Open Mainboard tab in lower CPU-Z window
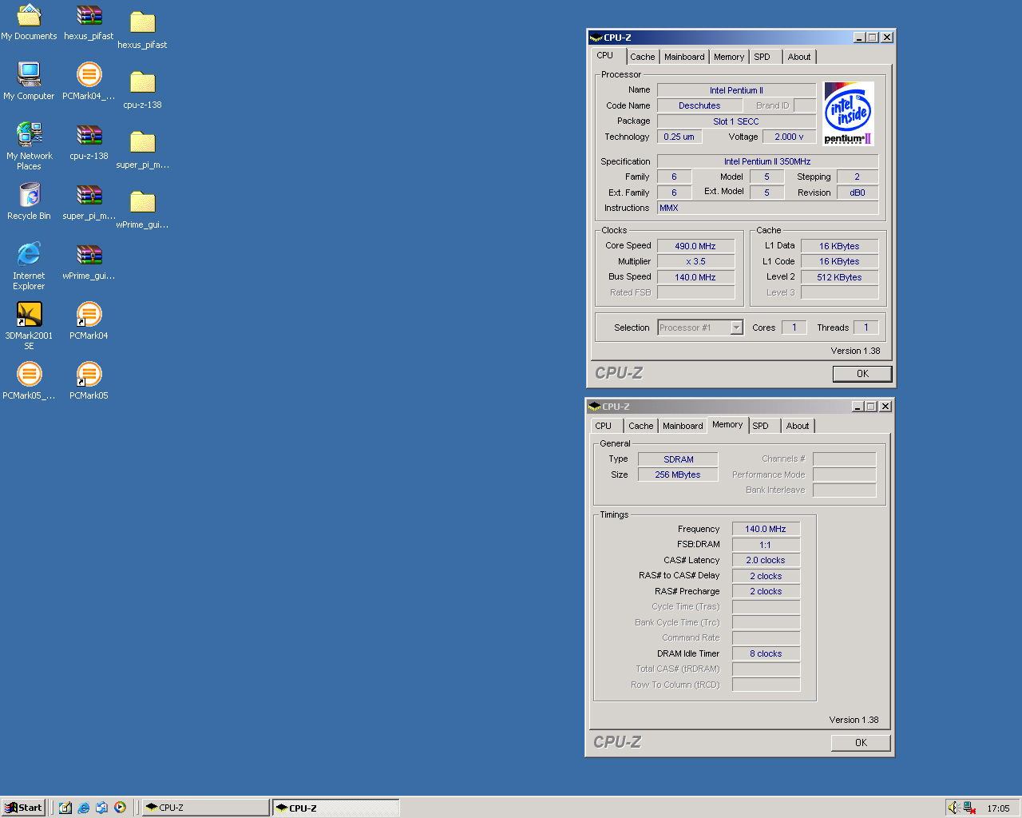 pos(683,426)
